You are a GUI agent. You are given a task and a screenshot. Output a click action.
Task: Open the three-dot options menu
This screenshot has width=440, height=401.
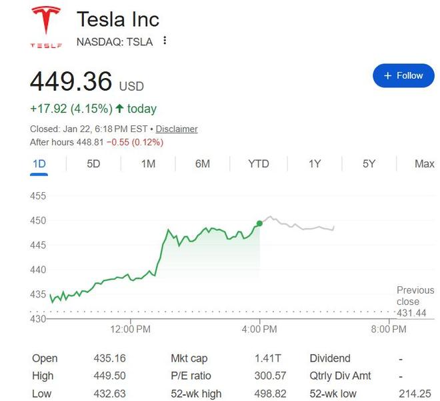pyautogui.click(x=165, y=41)
